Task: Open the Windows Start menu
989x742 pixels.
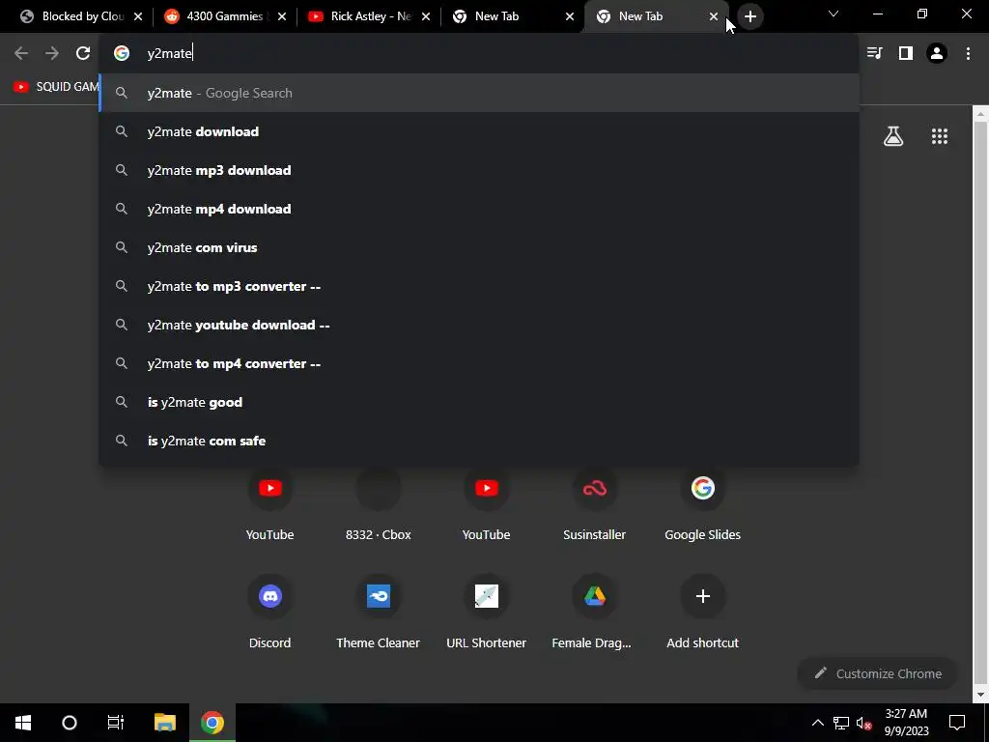Action: click(x=23, y=723)
